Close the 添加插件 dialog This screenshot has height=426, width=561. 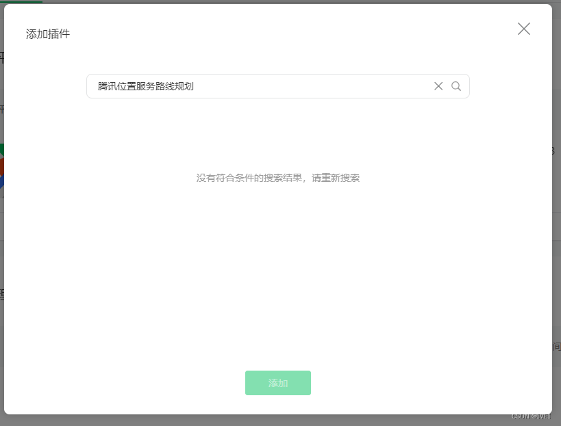pyautogui.click(x=524, y=29)
